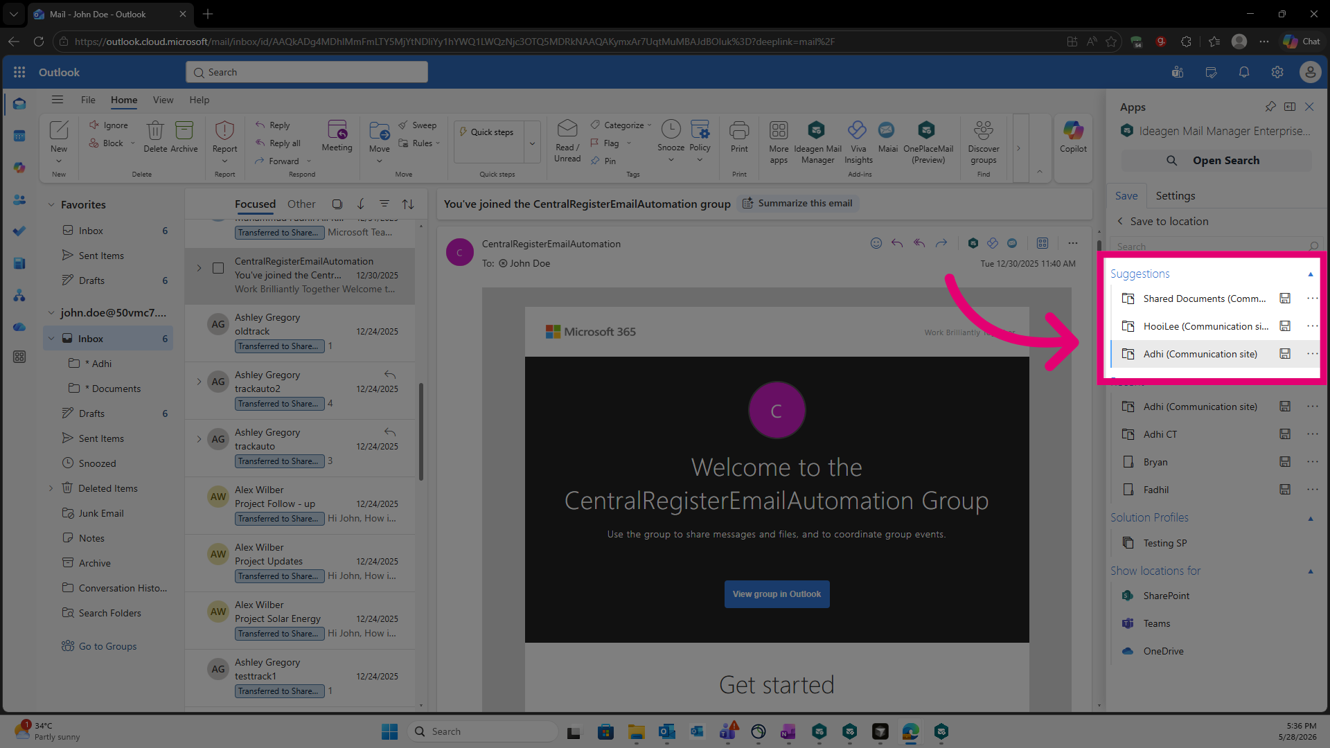Open the Settings tab in Apps panel

point(1176,196)
